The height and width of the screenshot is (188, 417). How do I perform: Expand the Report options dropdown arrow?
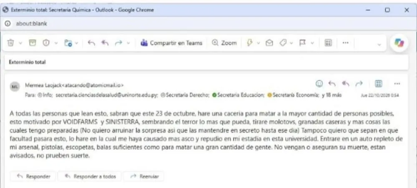point(56,43)
